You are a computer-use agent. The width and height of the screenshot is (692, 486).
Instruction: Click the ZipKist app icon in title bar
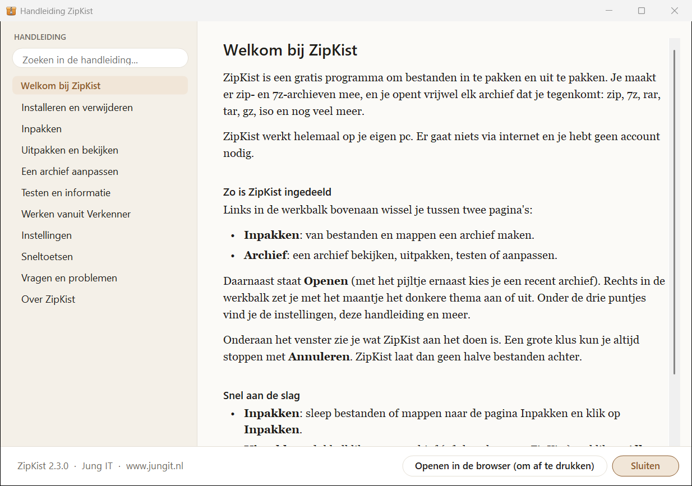(11, 11)
